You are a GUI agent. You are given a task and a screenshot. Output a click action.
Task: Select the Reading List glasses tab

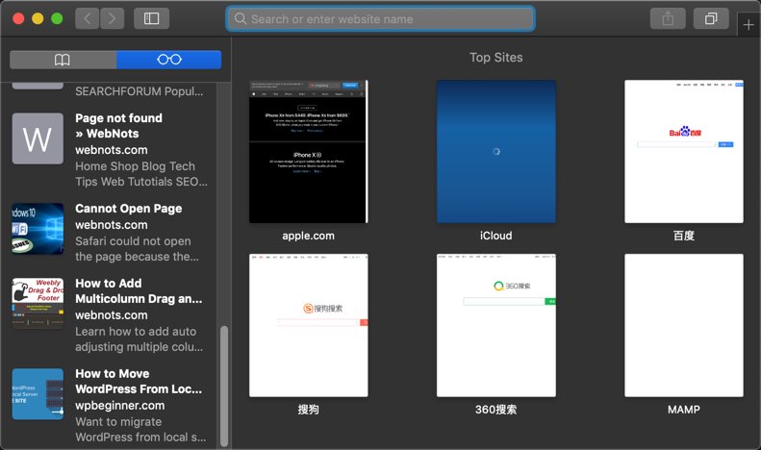168,60
